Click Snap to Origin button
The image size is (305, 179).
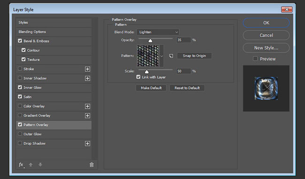pos(194,56)
